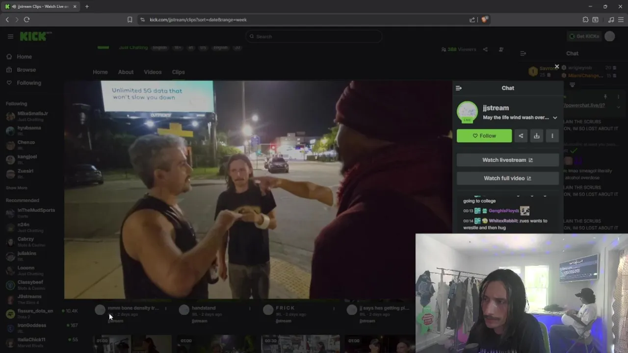
Task: Open Following in the left sidebar
Action: [29, 83]
